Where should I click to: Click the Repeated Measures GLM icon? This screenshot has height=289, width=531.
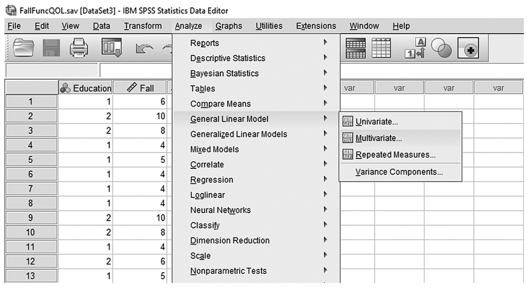[348, 155]
